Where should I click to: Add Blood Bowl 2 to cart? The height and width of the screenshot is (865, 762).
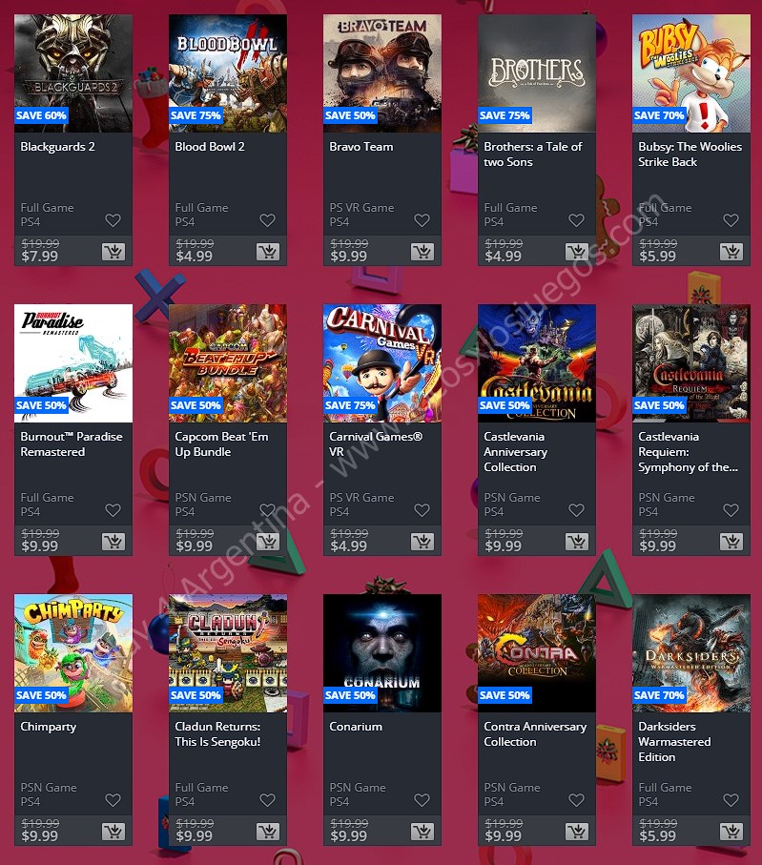[x=268, y=252]
